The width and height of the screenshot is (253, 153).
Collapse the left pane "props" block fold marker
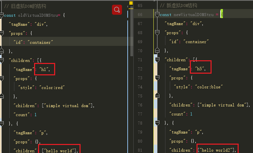coord(2,33)
